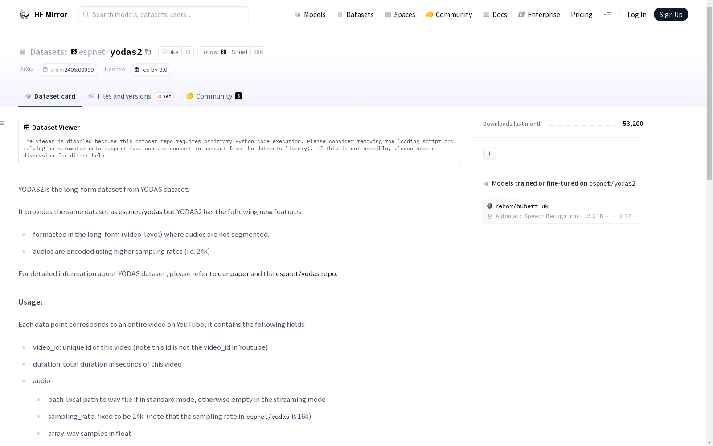Viewport: 713px width, 446px height.
Task: Open the espnet/yodas dataset link
Action: pos(140,211)
